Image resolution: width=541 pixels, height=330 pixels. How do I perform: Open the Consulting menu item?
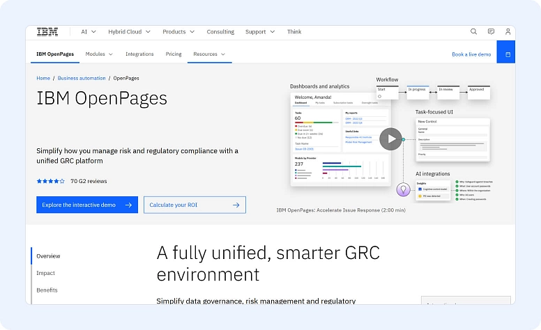[220, 32]
